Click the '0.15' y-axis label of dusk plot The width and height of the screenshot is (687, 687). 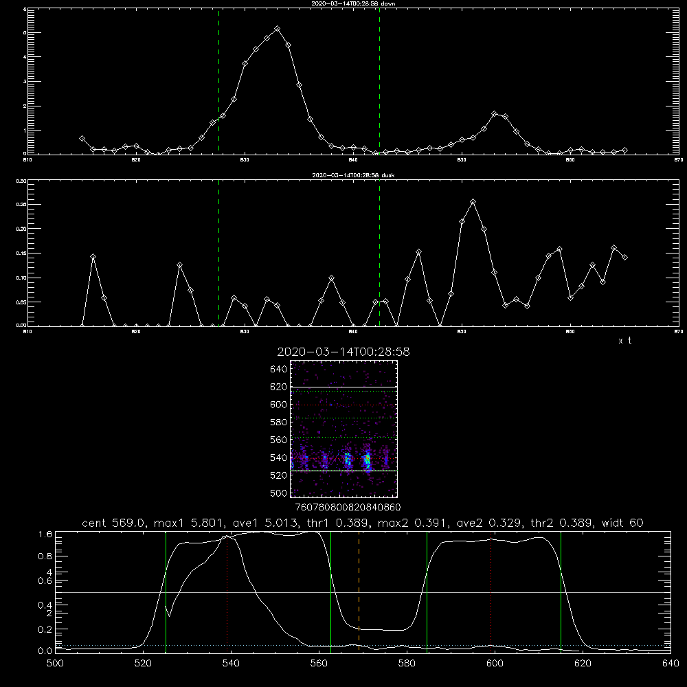tap(21, 254)
